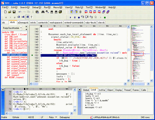Click the gray macro record circle
Image resolution: width=155 pixels, height=120 pixels.
(6, 17)
